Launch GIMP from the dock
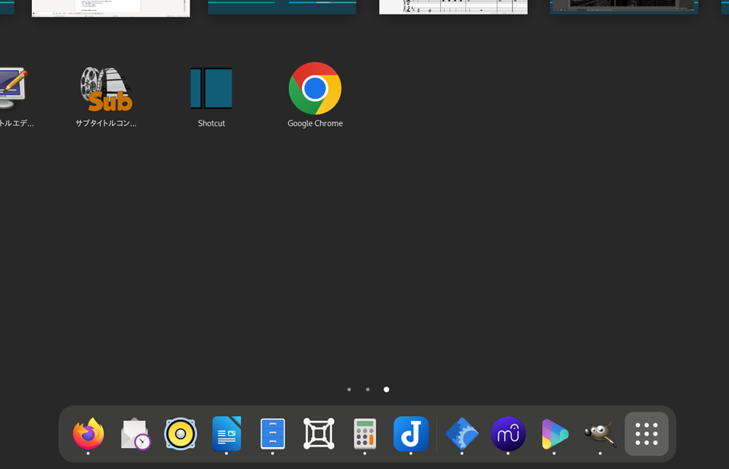 (x=600, y=433)
